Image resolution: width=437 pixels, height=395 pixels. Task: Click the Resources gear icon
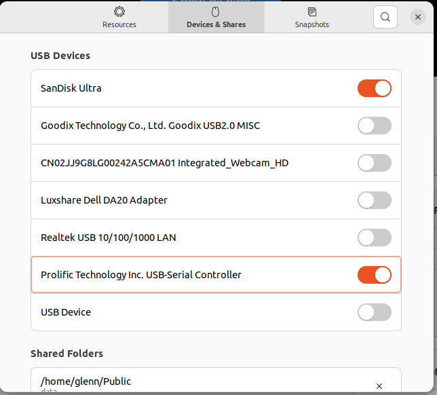pos(119,12)
